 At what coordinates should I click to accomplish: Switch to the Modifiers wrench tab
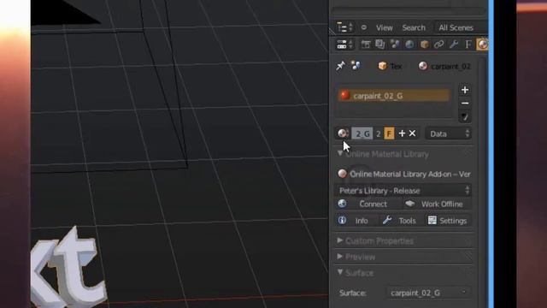[454, 44]
